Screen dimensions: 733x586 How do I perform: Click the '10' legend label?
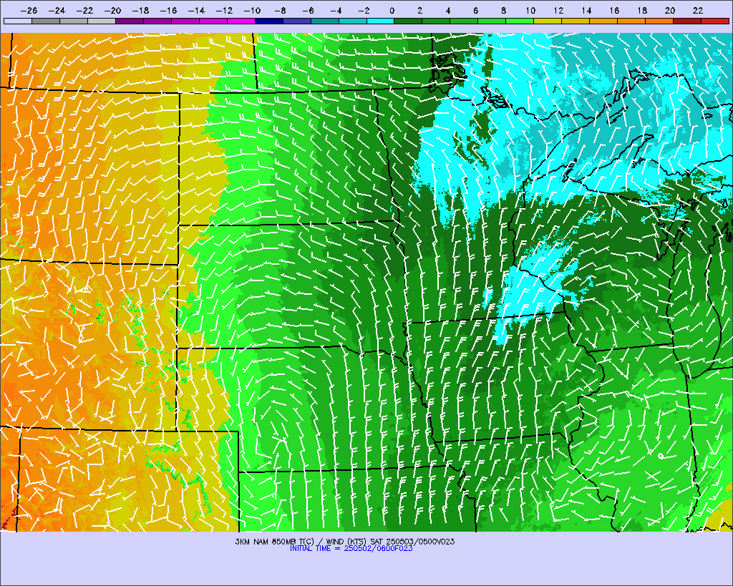point(530,10)
